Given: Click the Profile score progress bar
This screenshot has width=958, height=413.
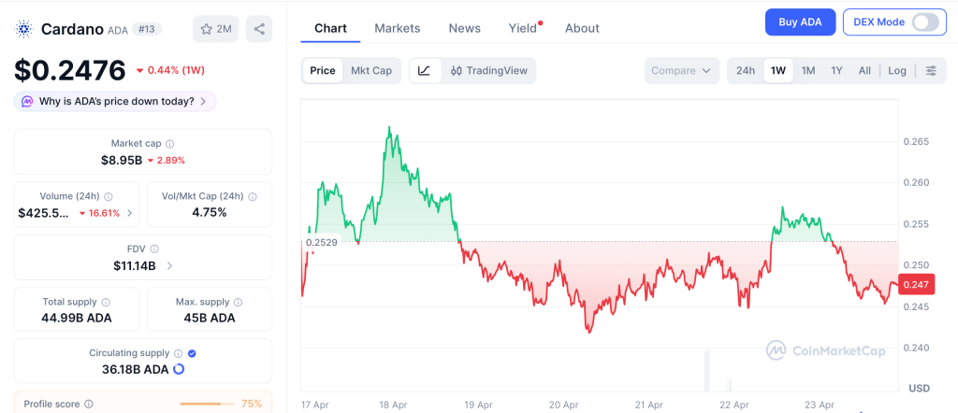Looking at the screenshot, I should [x=207, y=404].
